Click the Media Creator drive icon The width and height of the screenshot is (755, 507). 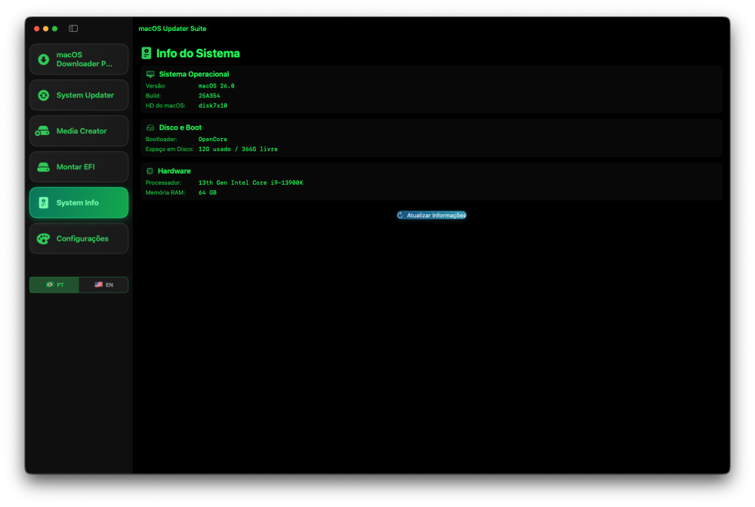(42, 131)
